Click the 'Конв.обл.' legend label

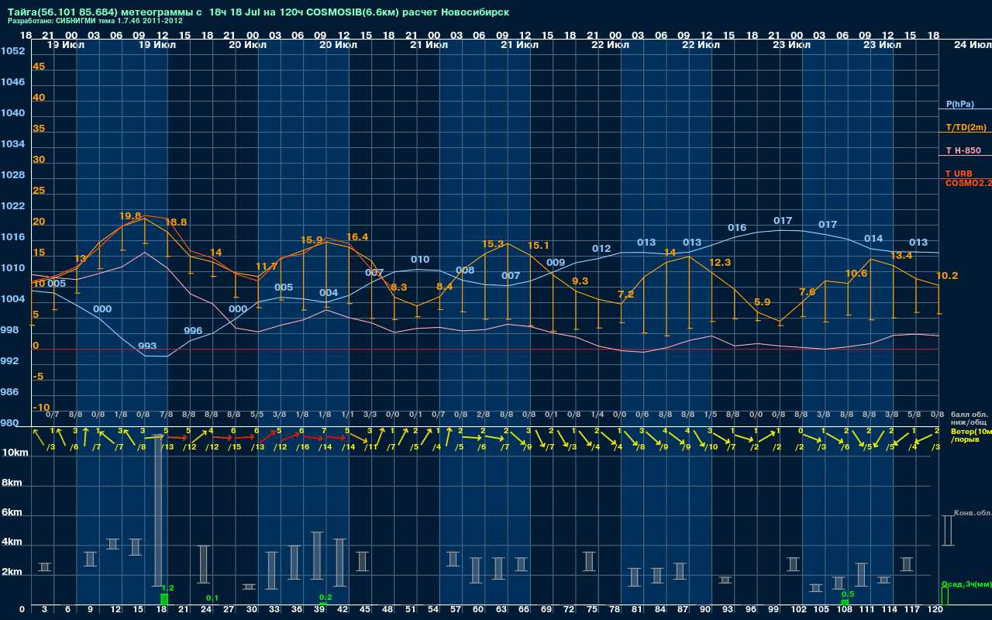coord(973,513)
